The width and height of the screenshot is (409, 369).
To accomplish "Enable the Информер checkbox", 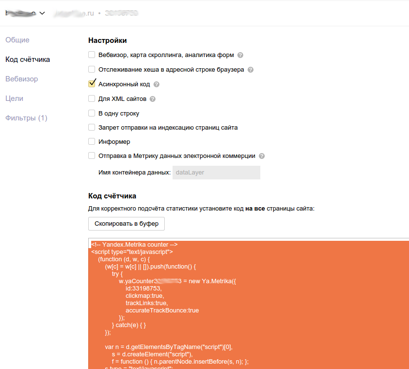I will coord(92,141).
